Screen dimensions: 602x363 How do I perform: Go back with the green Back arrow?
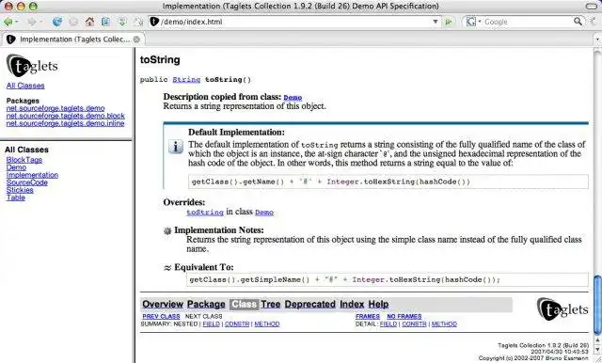8,22
